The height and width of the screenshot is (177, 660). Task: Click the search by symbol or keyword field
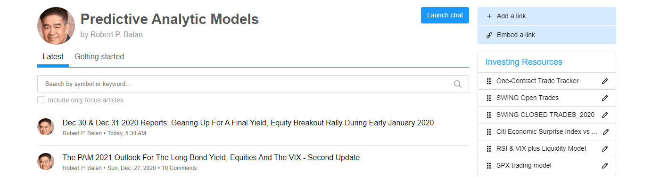[253, 84]
